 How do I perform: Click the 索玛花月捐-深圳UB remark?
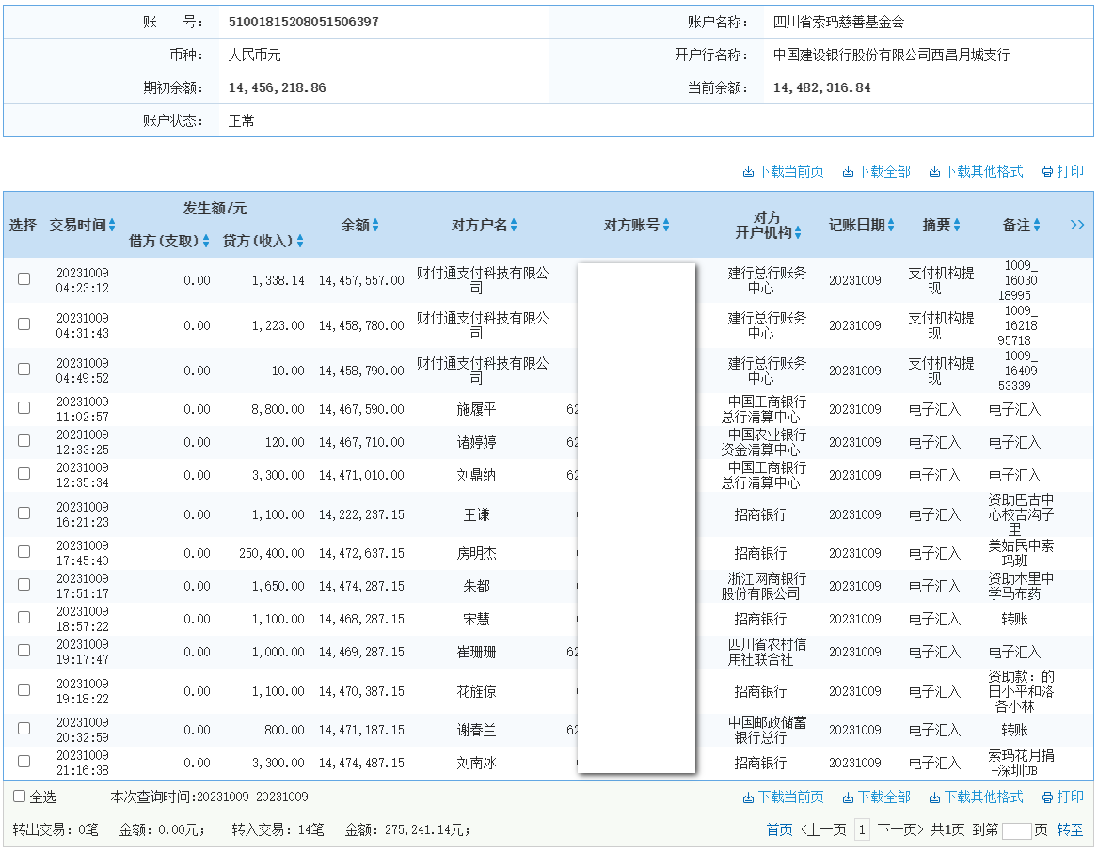(x=1020, y=763)
